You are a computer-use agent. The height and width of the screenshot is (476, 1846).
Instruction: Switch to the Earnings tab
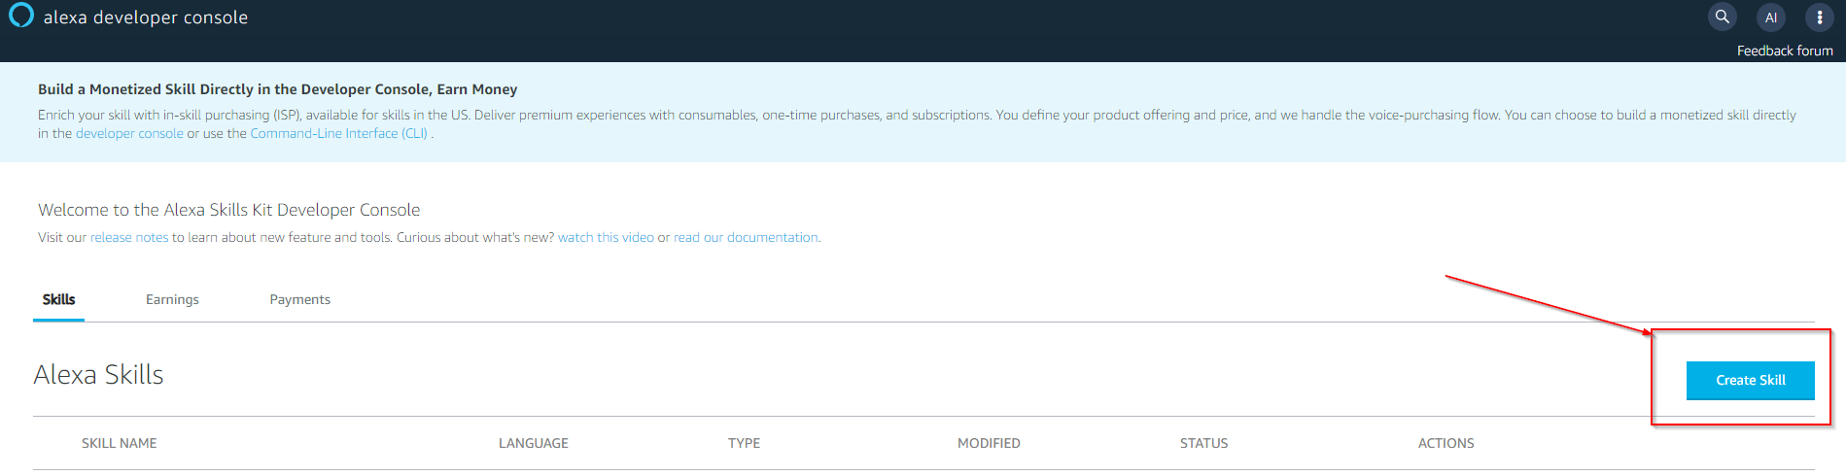[x=172, y=299]
